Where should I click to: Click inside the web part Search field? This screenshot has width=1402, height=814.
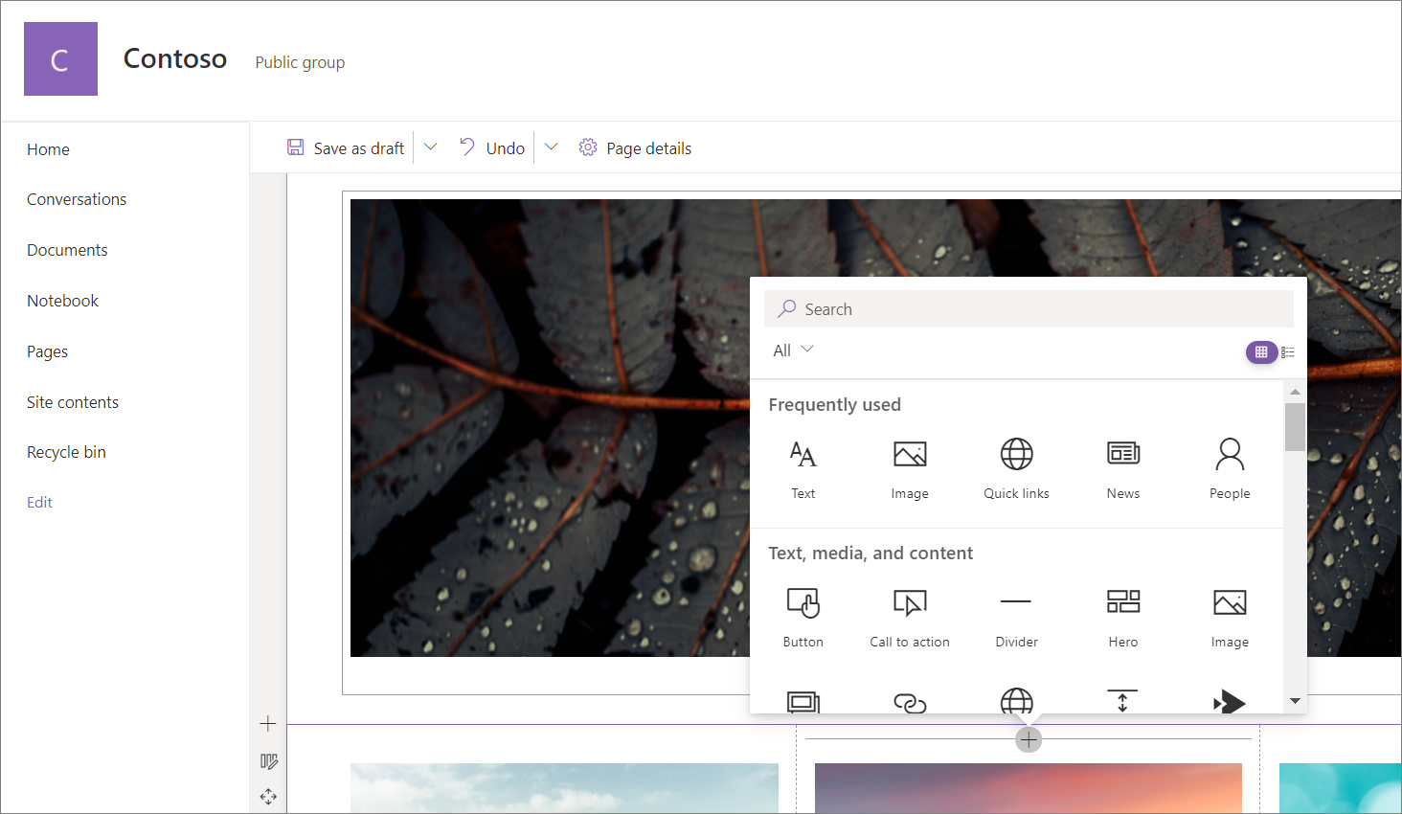[x=1029, y=308]
